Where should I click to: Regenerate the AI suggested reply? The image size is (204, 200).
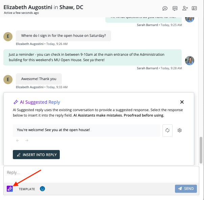tap(168, 130)
